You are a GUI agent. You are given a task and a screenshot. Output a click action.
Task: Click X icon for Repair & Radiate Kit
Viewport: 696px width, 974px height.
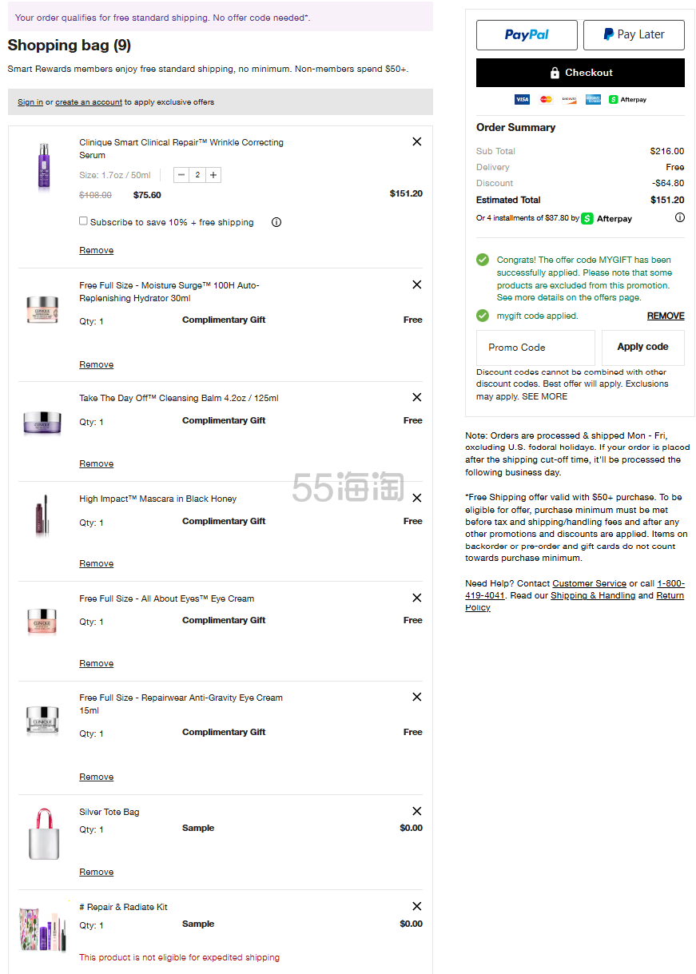pos(416,906)
